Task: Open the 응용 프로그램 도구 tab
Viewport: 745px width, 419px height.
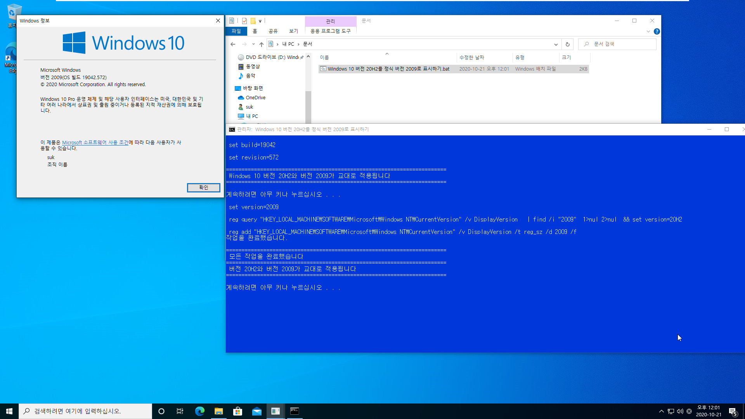Action: pos(331,31)
